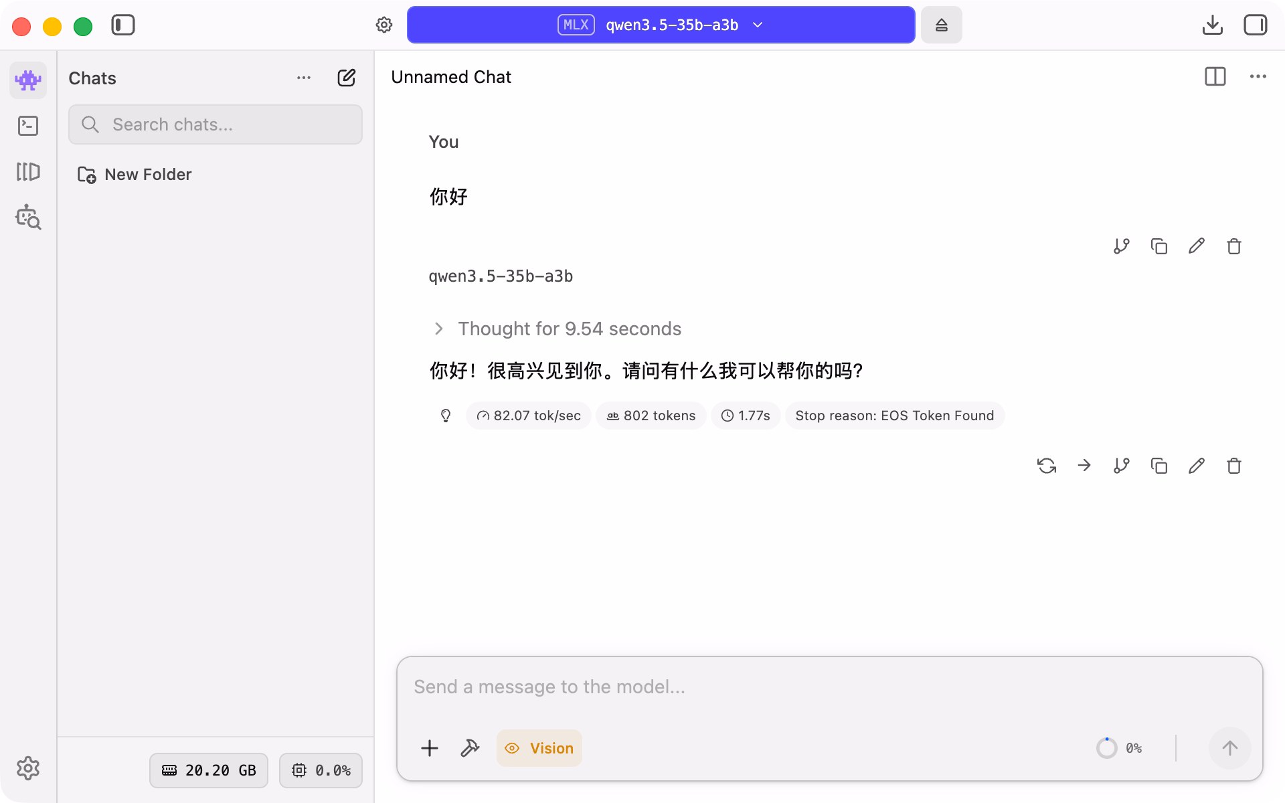The width and height of the screenshot is (1285, 803).
Task: Open the qwen3.5-35b-a3b model selector dropdown
Action: (661, 25)
